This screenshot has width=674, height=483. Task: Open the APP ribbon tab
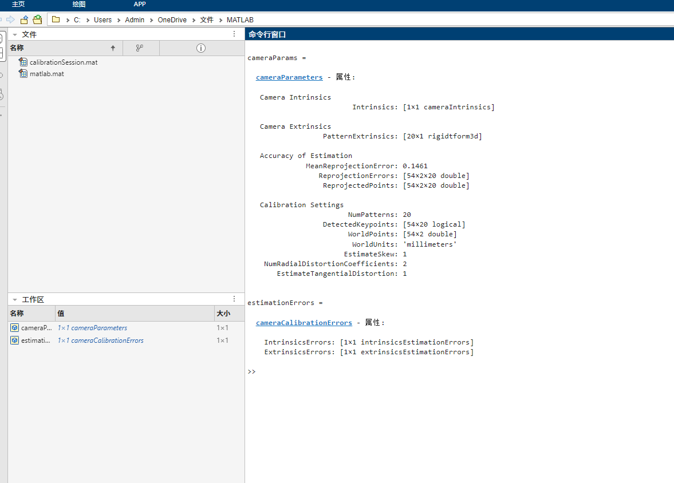point(140,5)
